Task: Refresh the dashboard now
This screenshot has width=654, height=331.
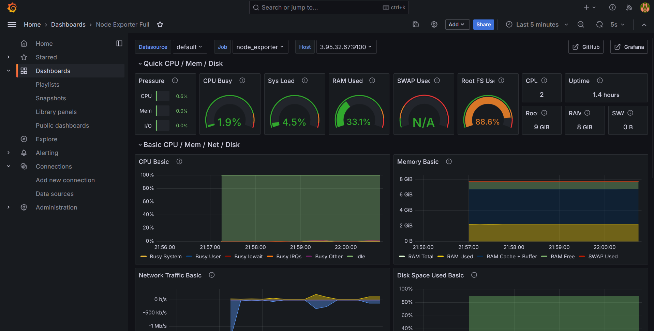Action: pos(599,25)
